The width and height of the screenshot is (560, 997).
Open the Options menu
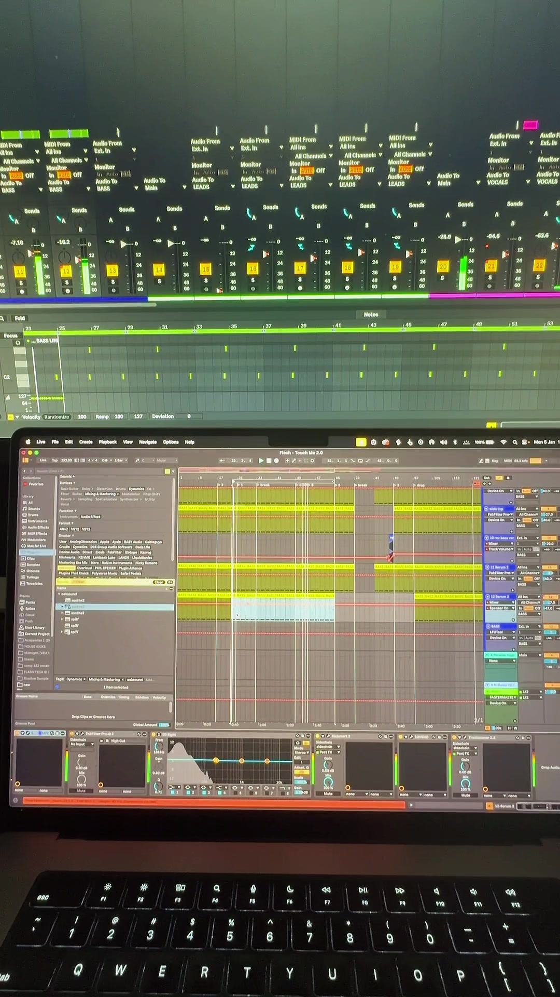171,442
